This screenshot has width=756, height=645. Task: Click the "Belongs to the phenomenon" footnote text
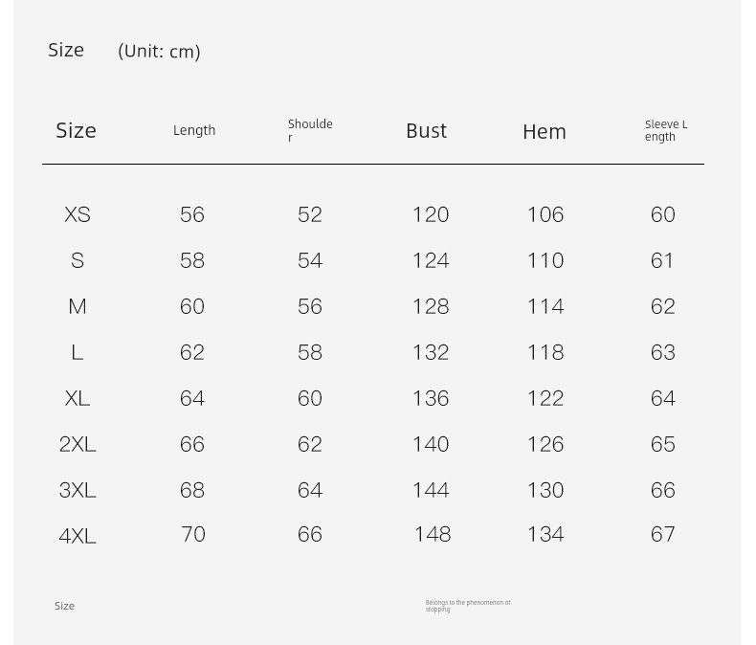point(468,606)
